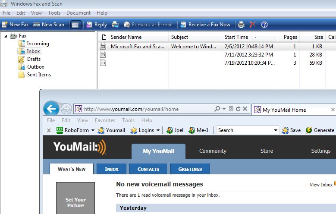Switch to the CONTACTS subtab
Image resolution: width=336 pixels, height=214 pixels.
point(148,169)
